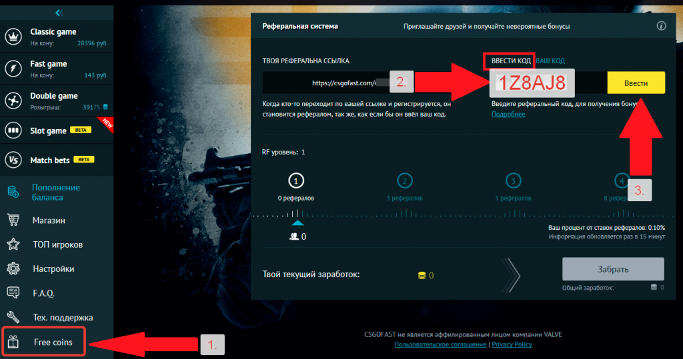
Task: Open Пользовательское соглашение link
Action: click(440, 344)
